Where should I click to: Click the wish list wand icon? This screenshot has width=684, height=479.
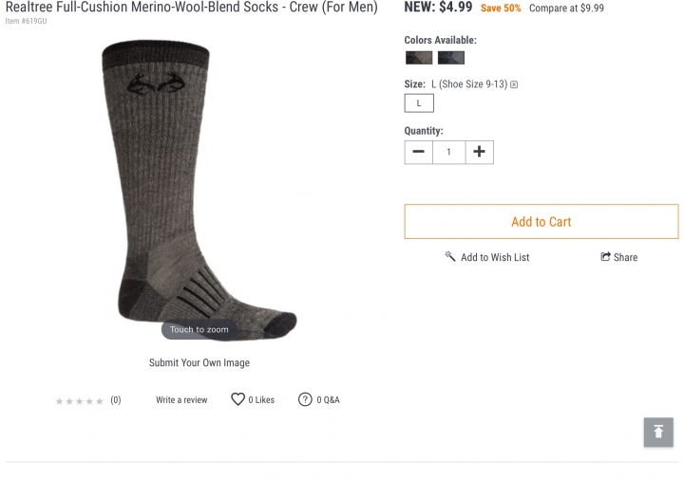pos(450,256)
